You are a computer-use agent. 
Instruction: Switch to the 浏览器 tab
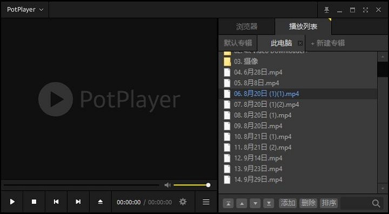point(246,26)
